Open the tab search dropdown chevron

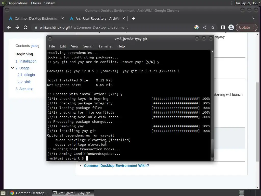(254, 18)
